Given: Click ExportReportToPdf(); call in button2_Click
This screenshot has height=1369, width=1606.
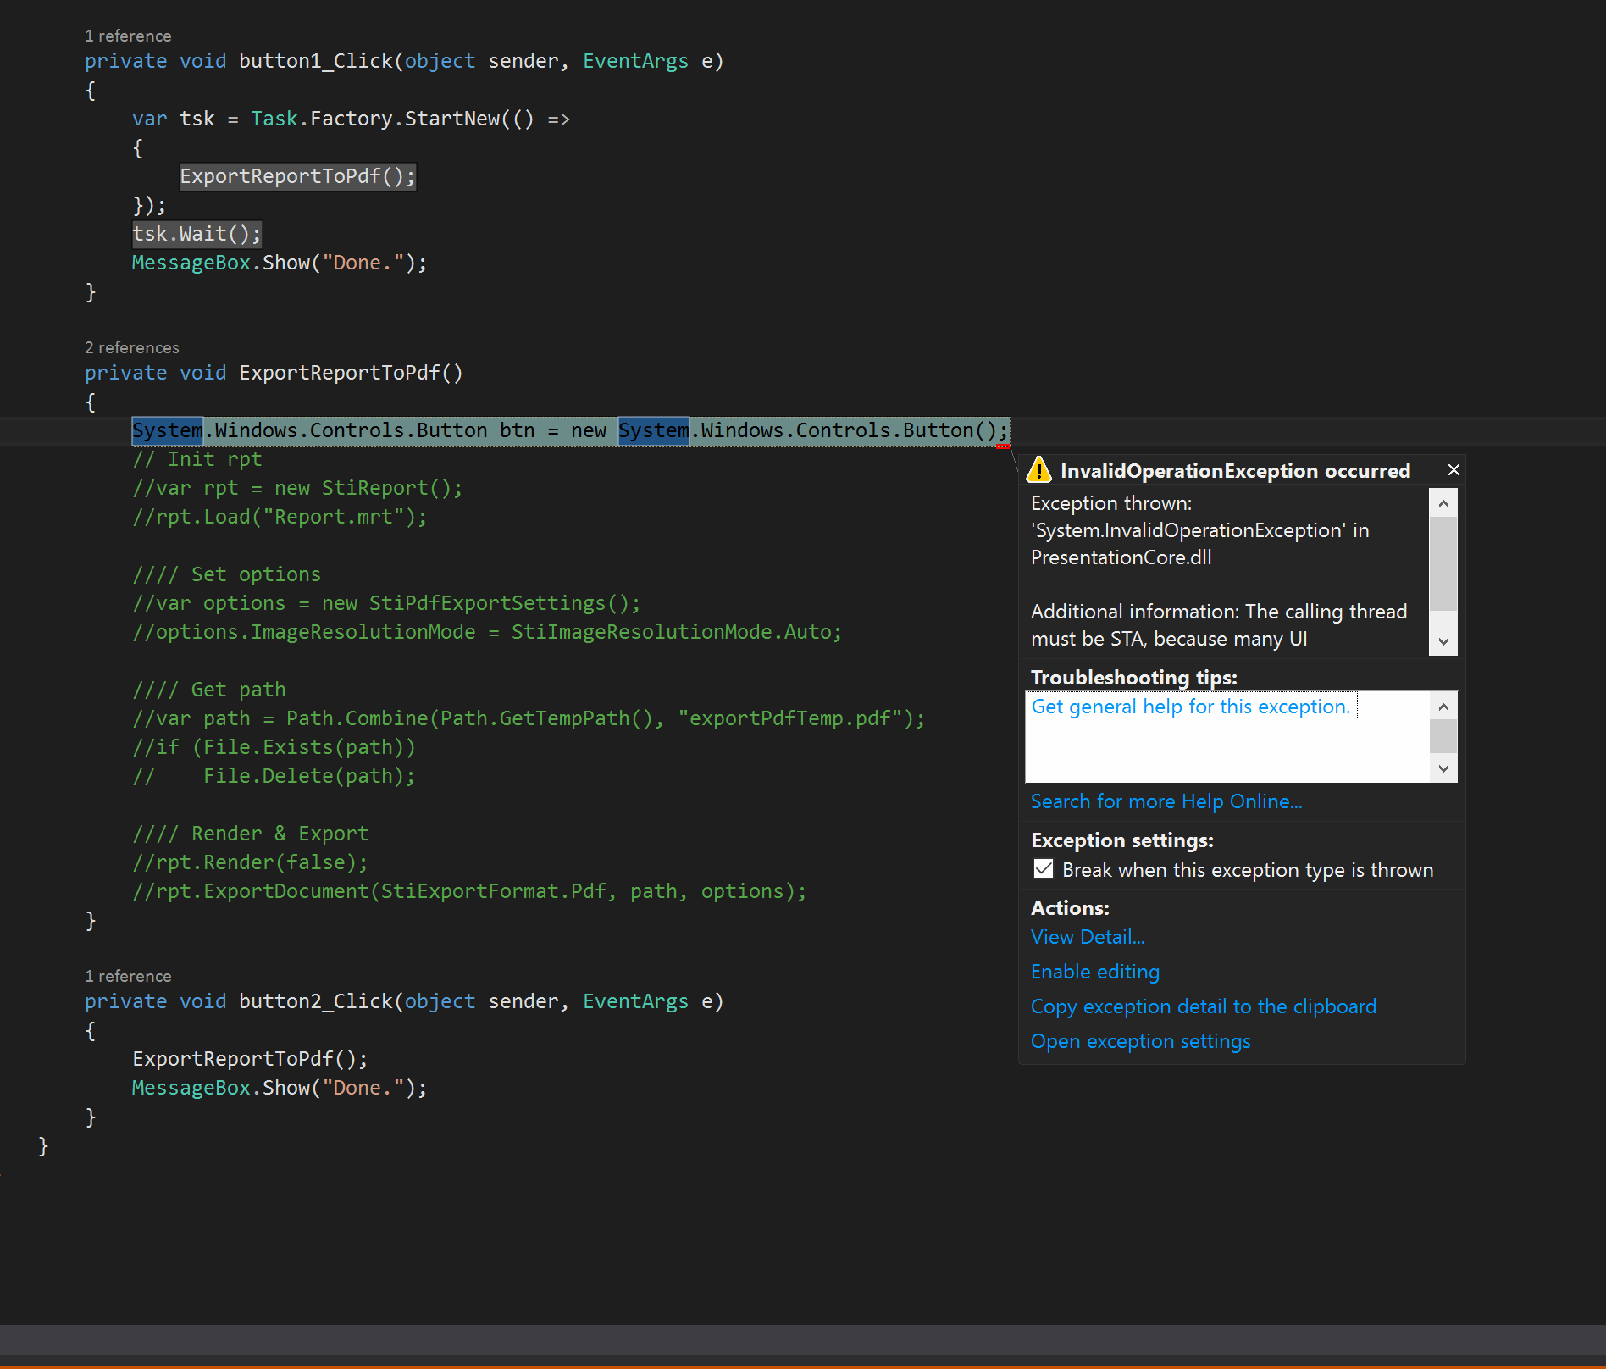Looking at the screenshot, I should point(250,1059).
